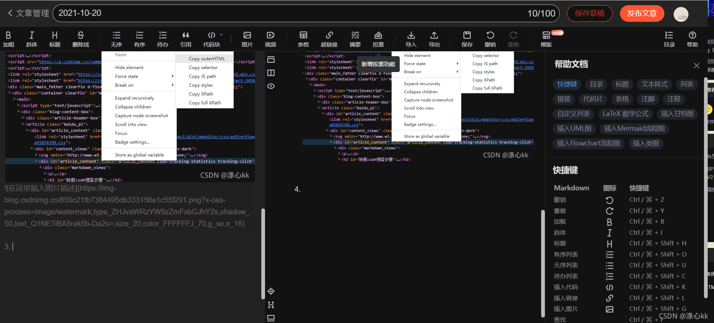Open the 插入甘特图 help topic
The image size is (714, 323).
(677, 114)
